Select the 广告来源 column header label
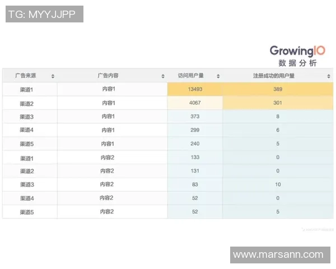 click(x=26, y=76)
